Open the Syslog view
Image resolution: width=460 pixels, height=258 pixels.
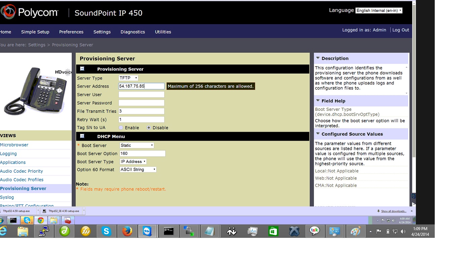(7, 197)
